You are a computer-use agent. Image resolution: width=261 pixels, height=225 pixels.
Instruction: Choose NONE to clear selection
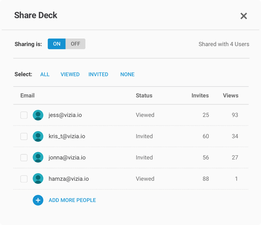pyautogui.click(x=127, y=74)
